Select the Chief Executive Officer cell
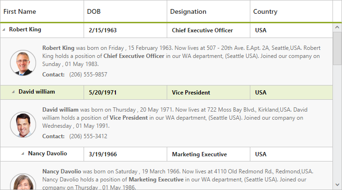342x190 pixels. (x=202, y=30)
